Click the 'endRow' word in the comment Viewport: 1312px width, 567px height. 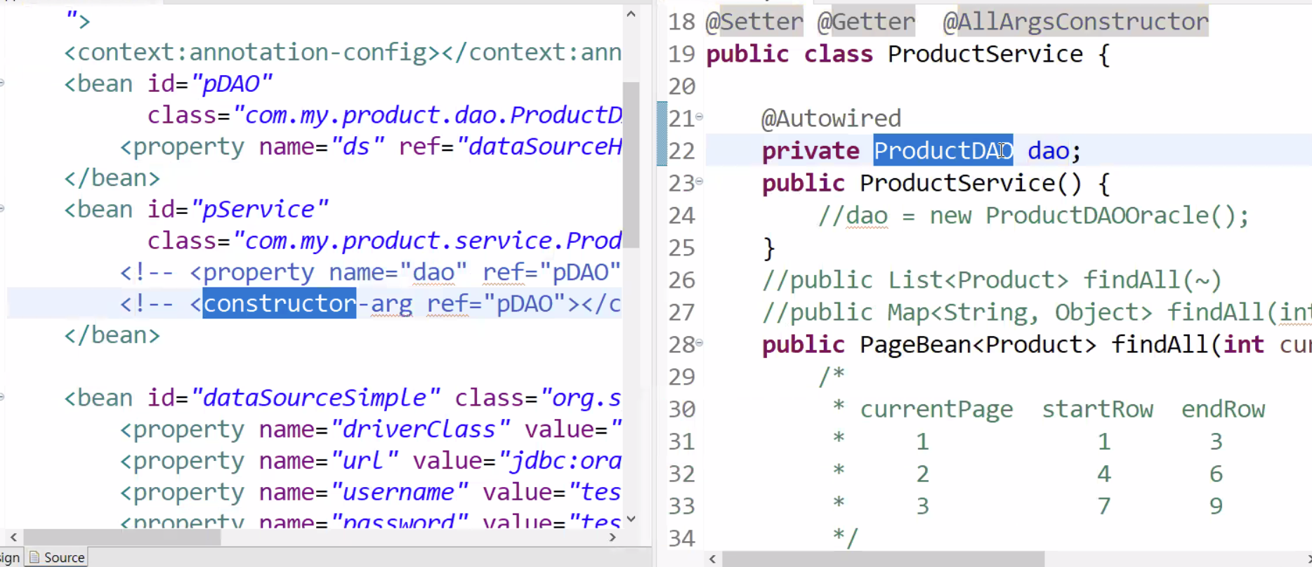tap(1223, 409)
